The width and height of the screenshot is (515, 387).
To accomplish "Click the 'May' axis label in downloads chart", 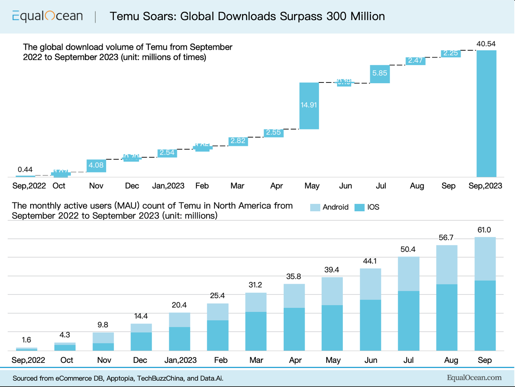I will (312, 186).
